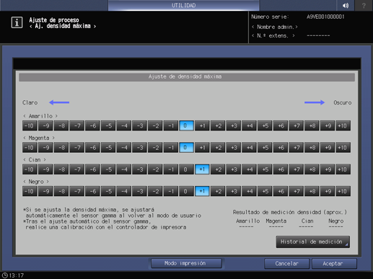
Task: Set Cian density to +10
Action: point(343,169)
